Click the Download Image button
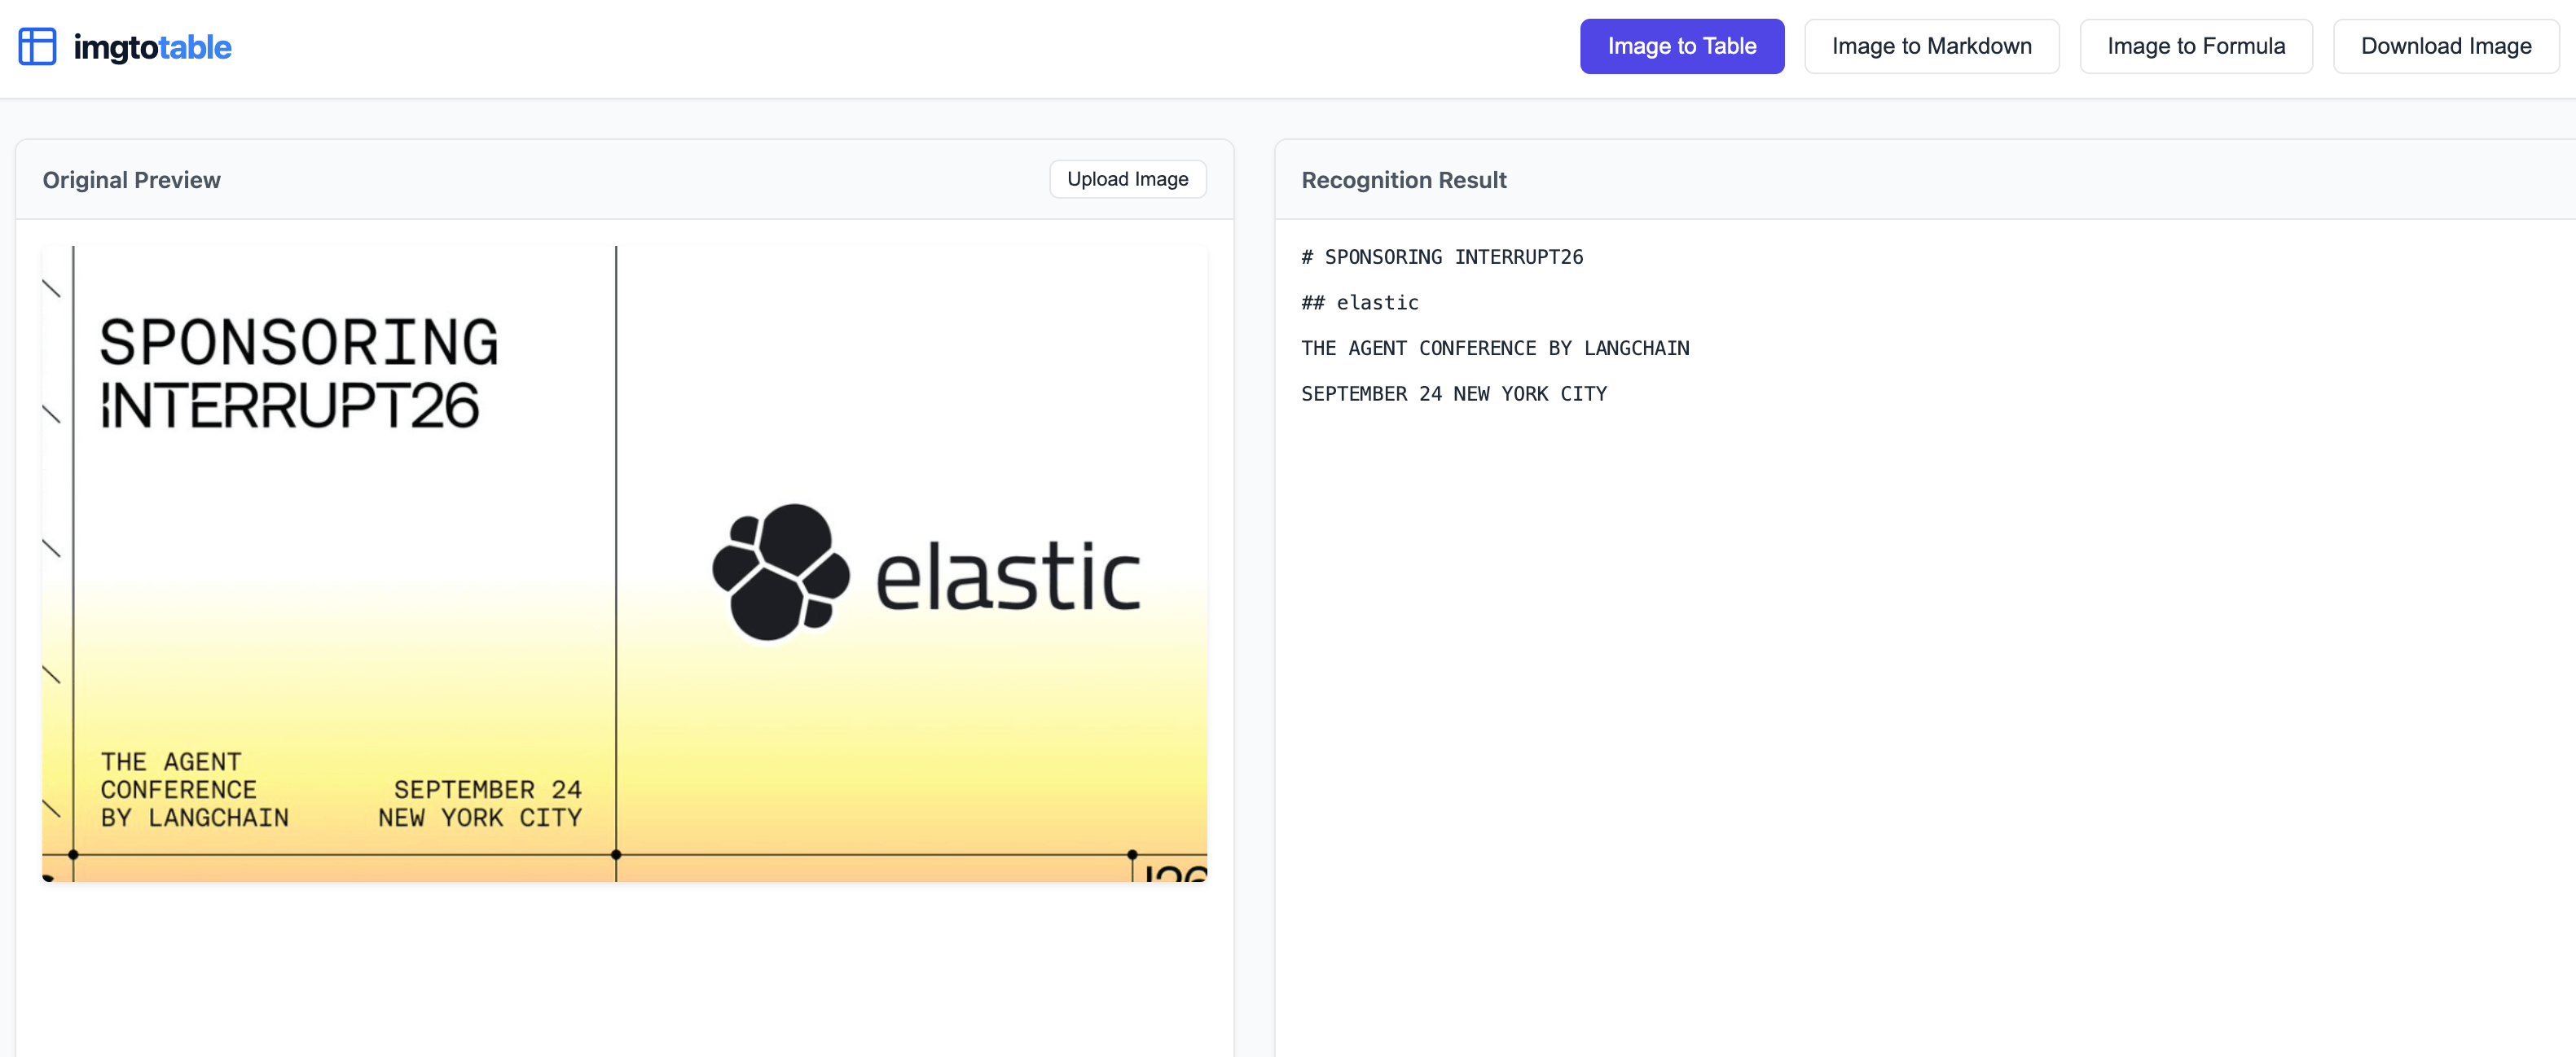The image size is (2576, 1057). click(x=2446, y=46)
